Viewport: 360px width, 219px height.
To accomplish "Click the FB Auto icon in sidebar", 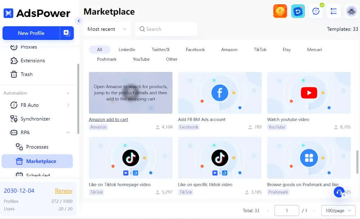I will (14, 105).
